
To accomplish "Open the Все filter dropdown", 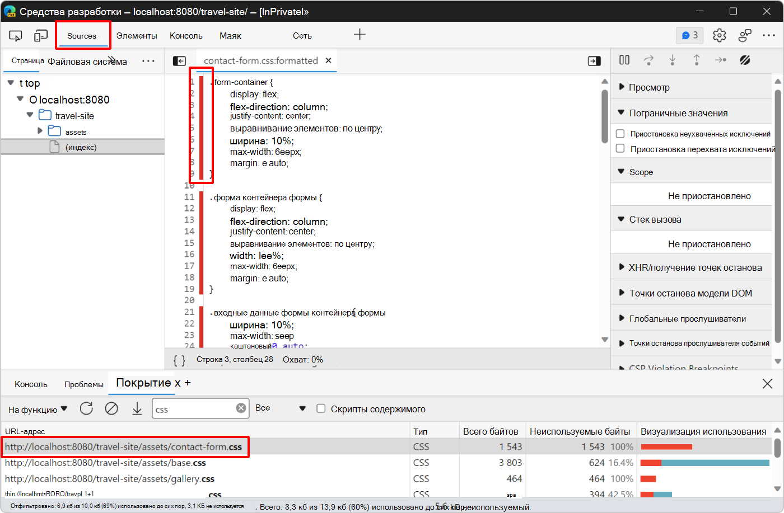I will point(281,408).
